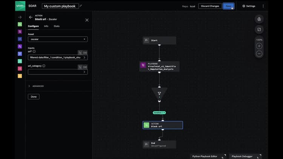
Task: Click the url_category input field
Action: coord(55,72)
